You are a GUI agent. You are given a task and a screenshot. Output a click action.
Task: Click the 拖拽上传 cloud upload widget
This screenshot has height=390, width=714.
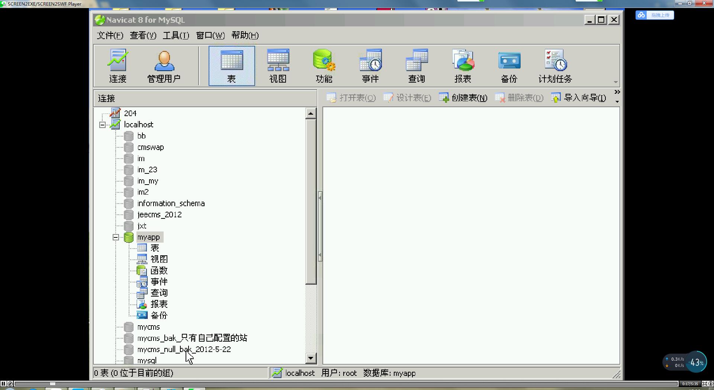pyautogui.click(x=655, y=15)
